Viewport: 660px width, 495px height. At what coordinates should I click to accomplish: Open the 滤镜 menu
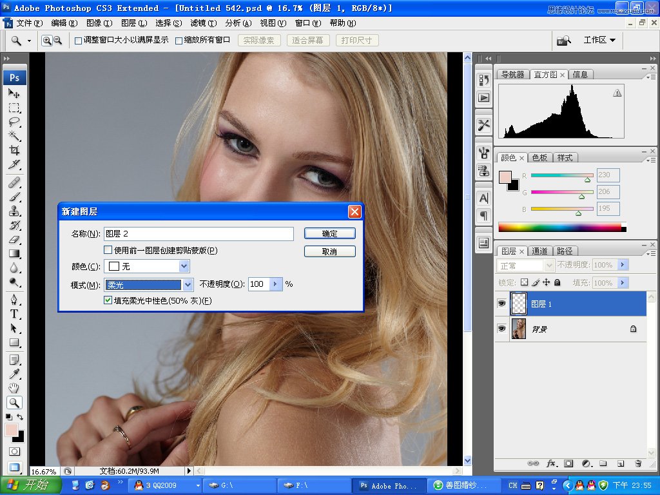coord(203,23)
